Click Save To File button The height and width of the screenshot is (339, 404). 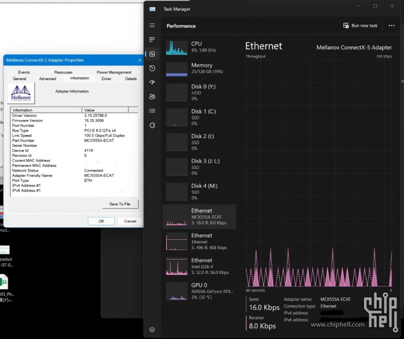pos(120,204)
